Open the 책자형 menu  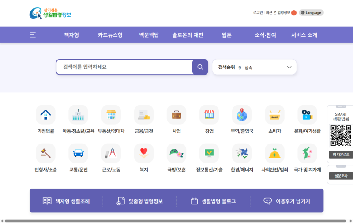(x=71, y=35)
